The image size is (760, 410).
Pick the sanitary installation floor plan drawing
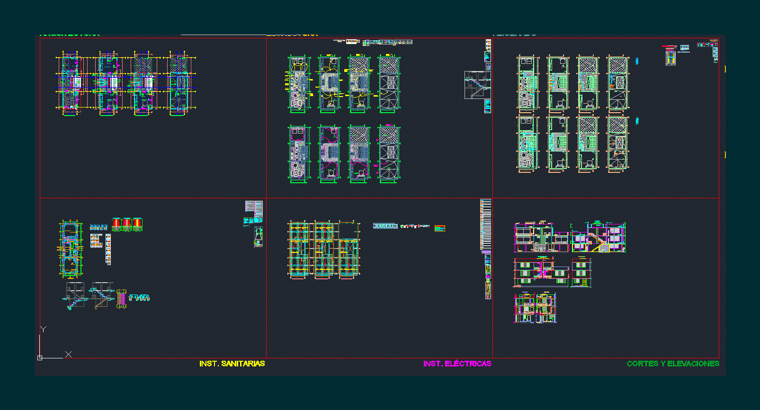click(x=71, y=249)
